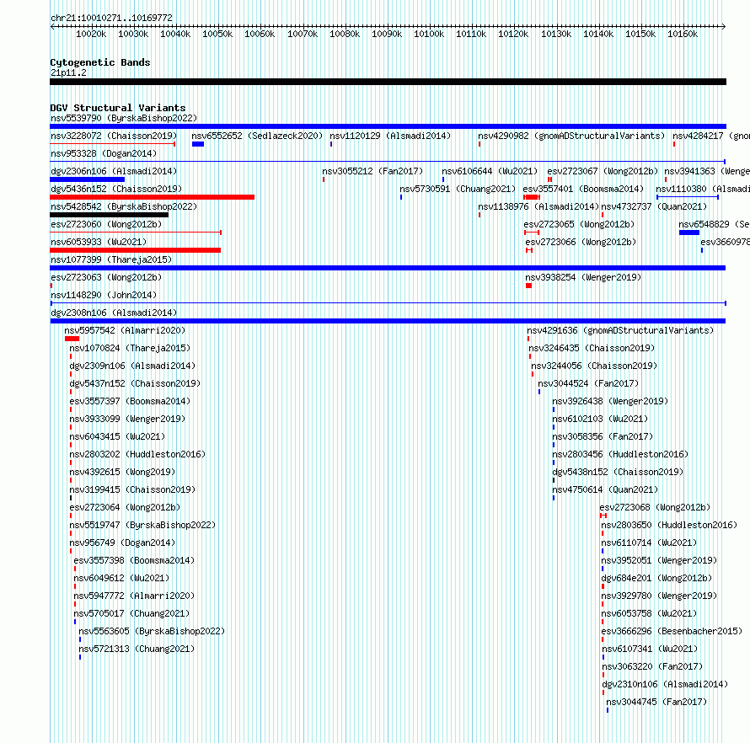Open variant nsv956749 (Dogan2014)

122,543
